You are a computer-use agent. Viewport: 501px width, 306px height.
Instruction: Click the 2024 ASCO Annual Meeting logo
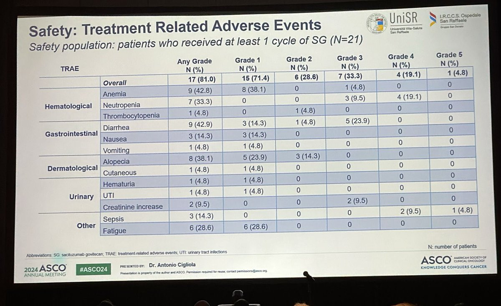coord(45,270)
